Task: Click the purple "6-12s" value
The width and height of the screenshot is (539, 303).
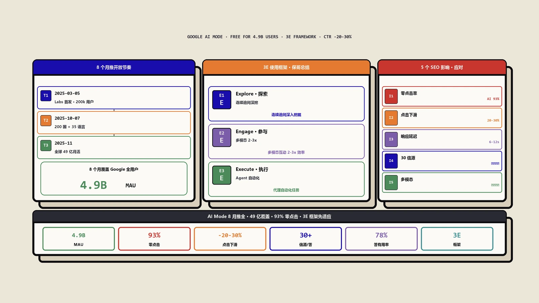Action: [494, 142]
